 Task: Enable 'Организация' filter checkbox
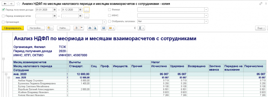tap(3, 22)
